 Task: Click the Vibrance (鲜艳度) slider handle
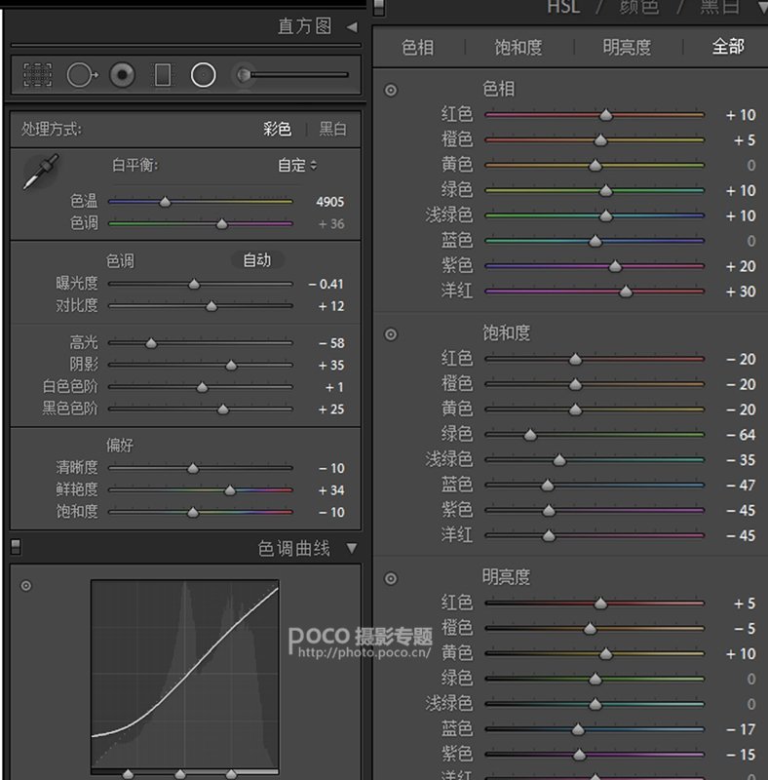[230, 491]
